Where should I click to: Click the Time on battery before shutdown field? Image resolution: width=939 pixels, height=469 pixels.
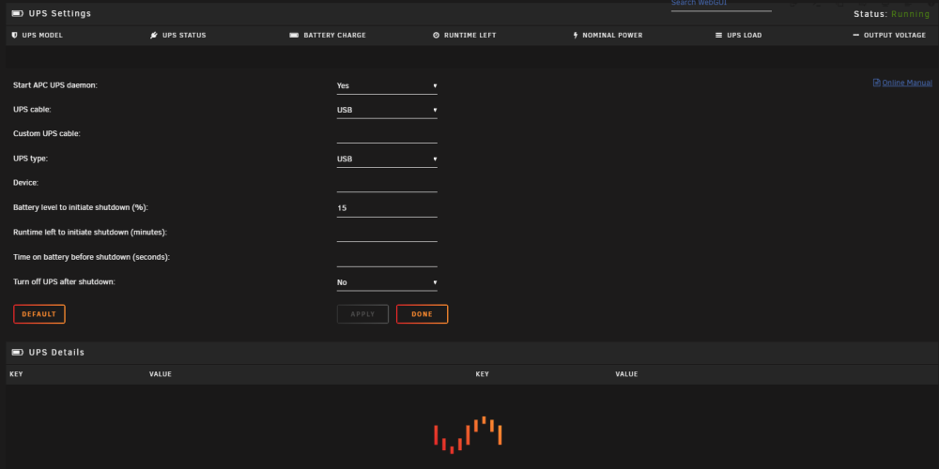coord(387,258)
